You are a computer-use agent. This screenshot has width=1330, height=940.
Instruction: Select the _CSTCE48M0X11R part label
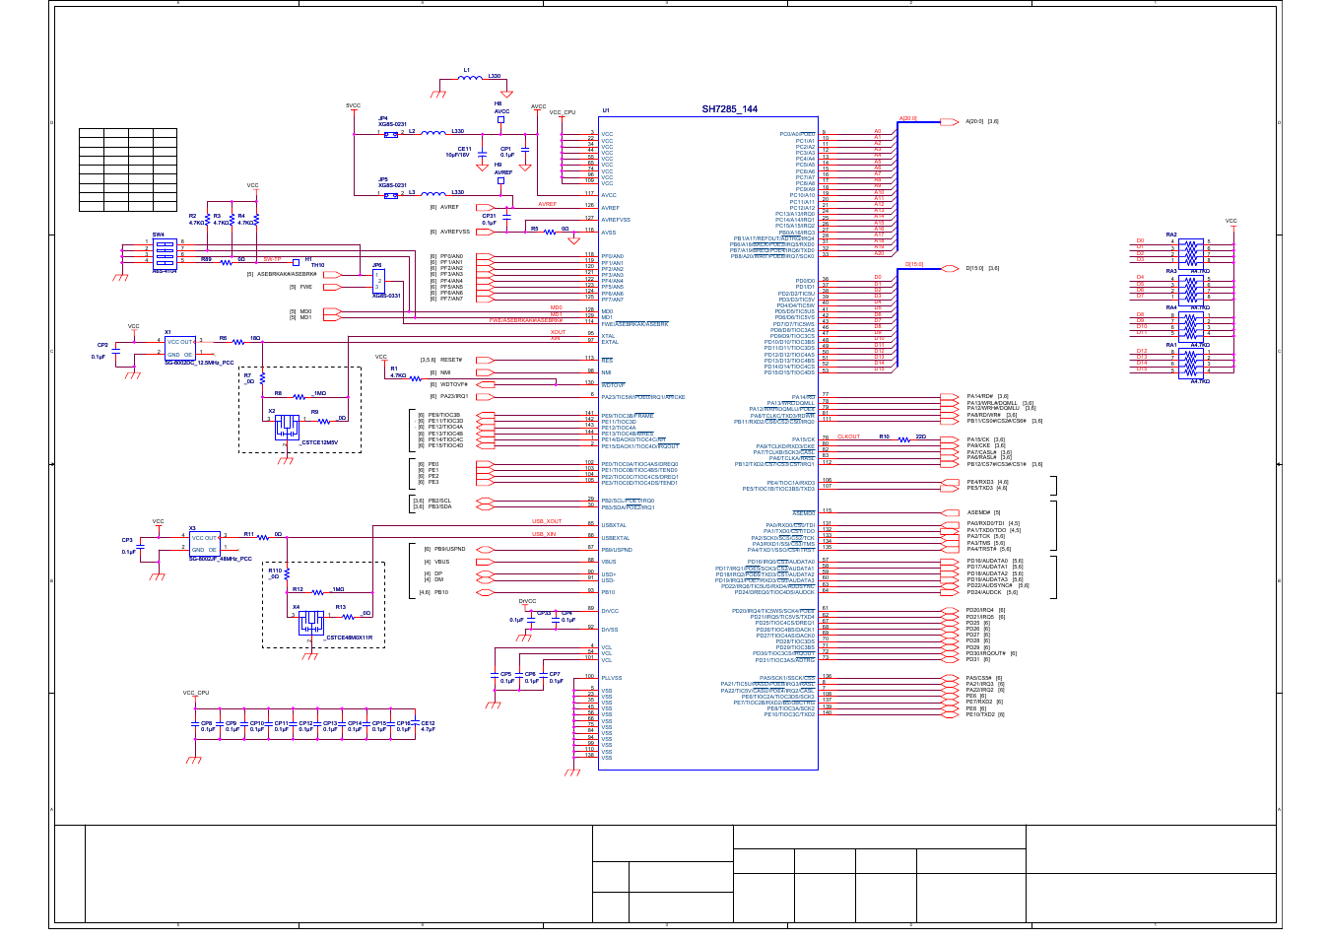(349, 638)
